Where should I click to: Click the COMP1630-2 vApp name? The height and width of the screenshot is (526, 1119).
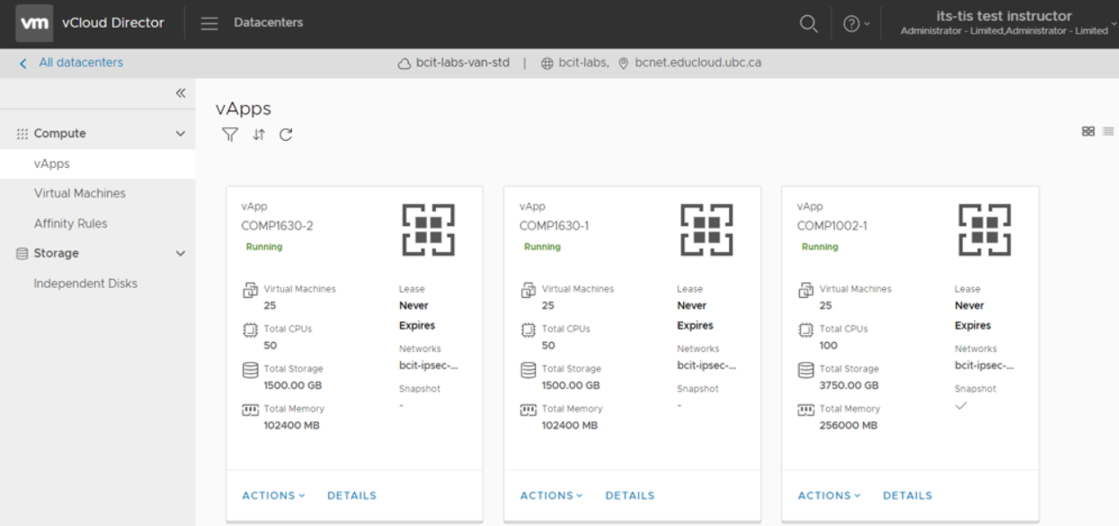click(x=277, y=226)
